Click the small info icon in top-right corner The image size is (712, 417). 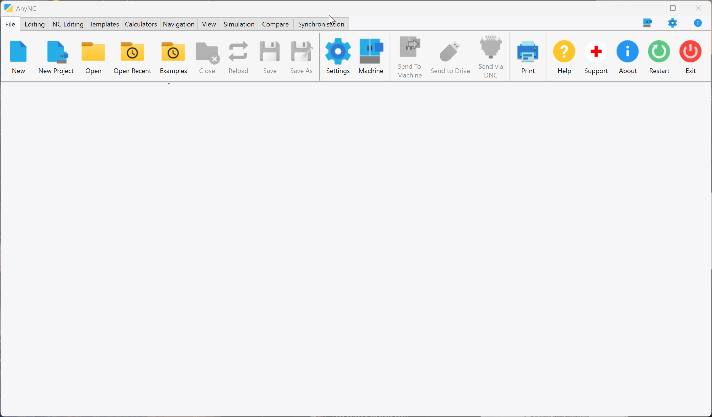pos(698,23)
